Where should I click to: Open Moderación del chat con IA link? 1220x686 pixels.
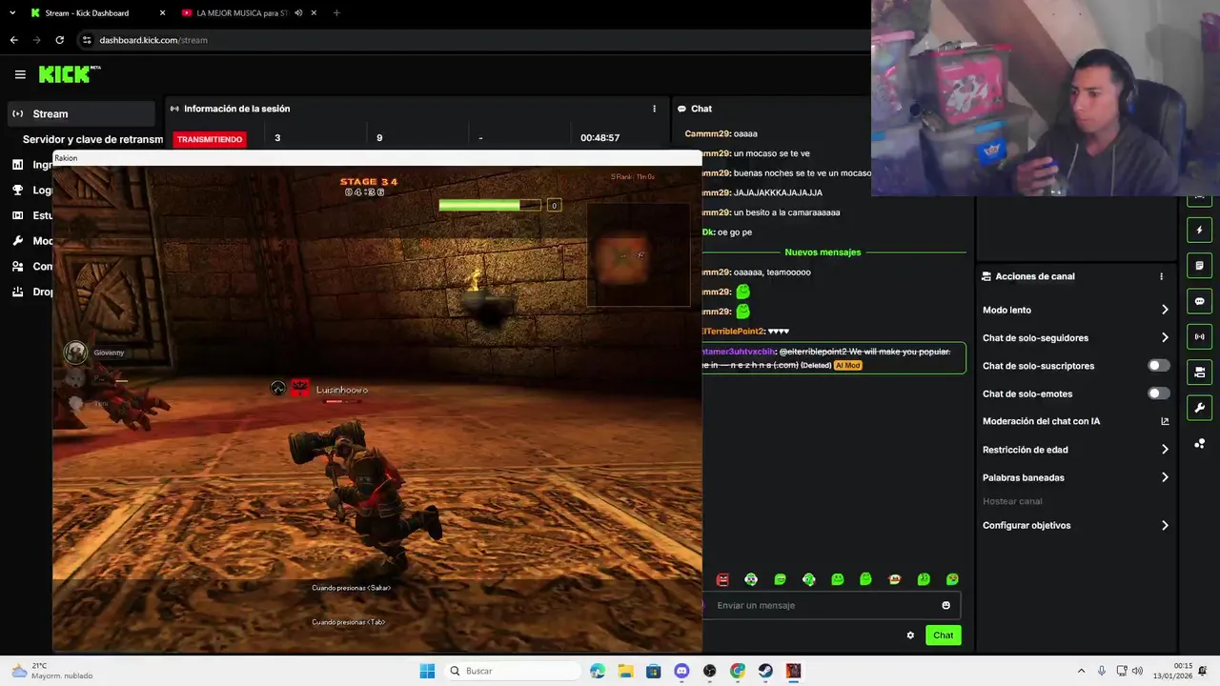pos(1075,421)
